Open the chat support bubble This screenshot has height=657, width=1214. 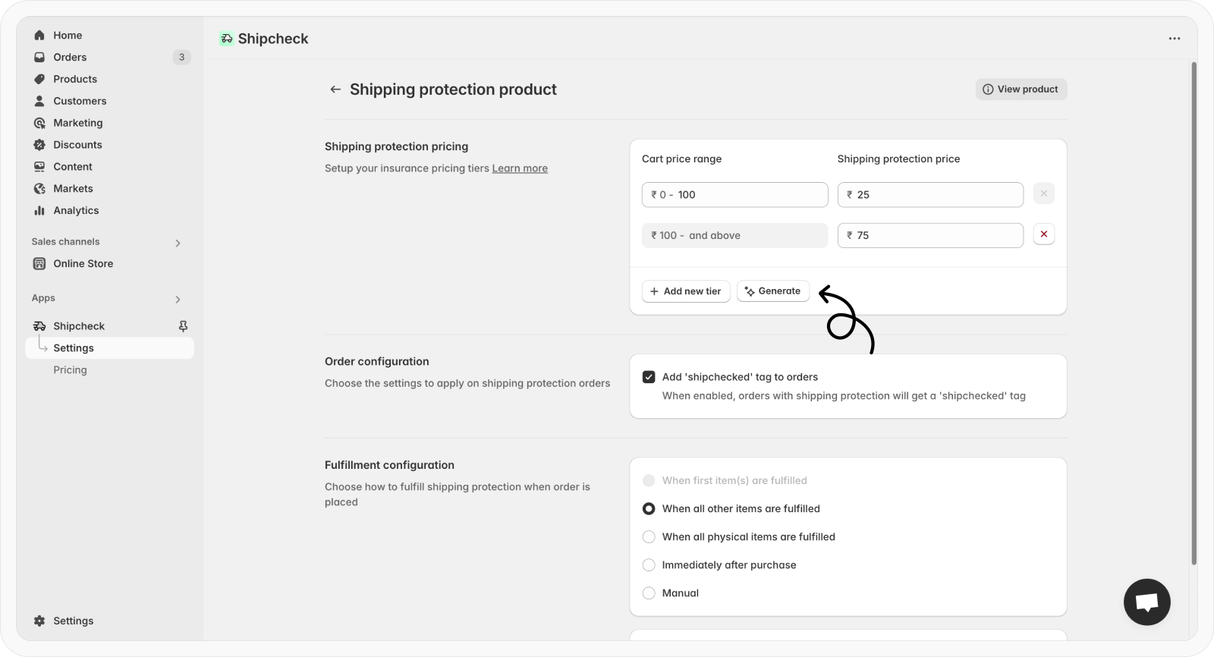(x=1146, y=602)
